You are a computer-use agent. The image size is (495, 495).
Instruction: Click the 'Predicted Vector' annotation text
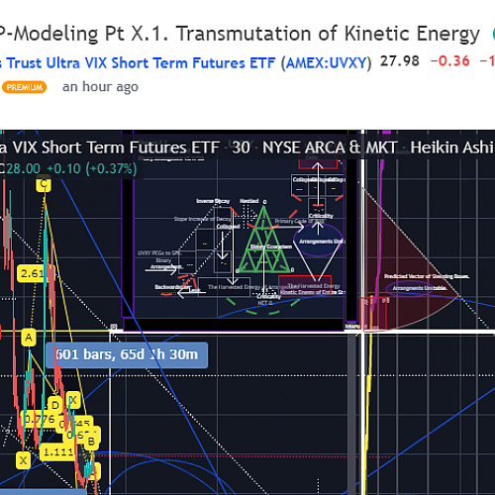tap(427, 276)
